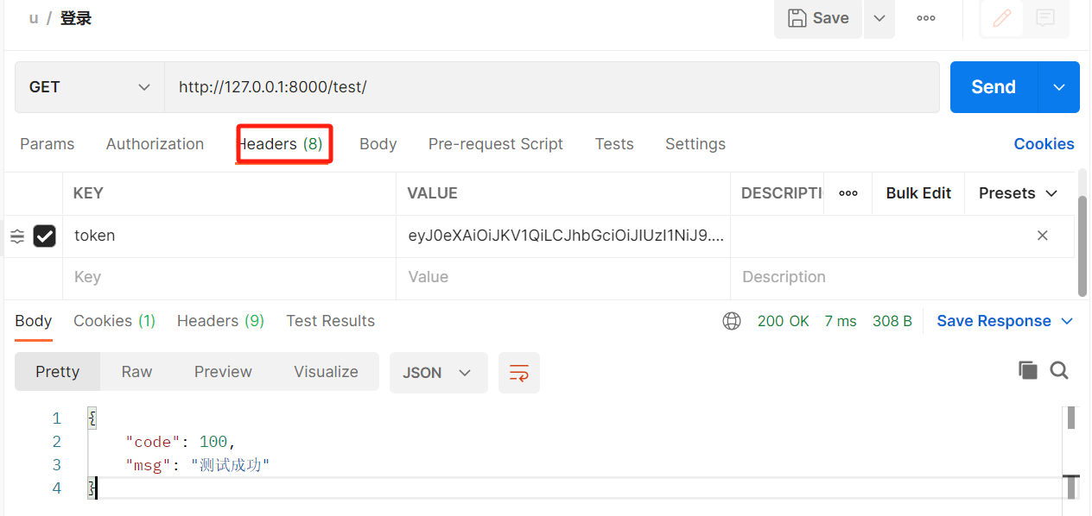Expand the Save Response dropdown arrow

click(x=1067, y=321)
